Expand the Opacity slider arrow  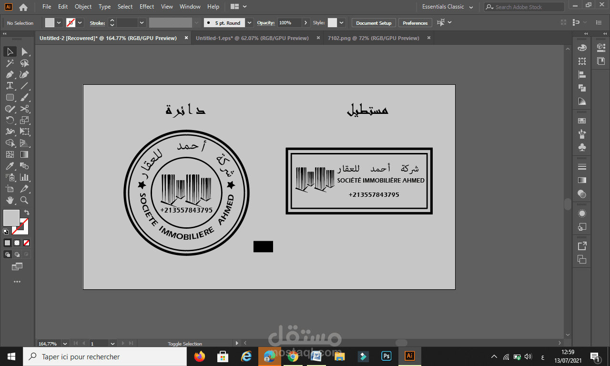[x=305, y=22]
